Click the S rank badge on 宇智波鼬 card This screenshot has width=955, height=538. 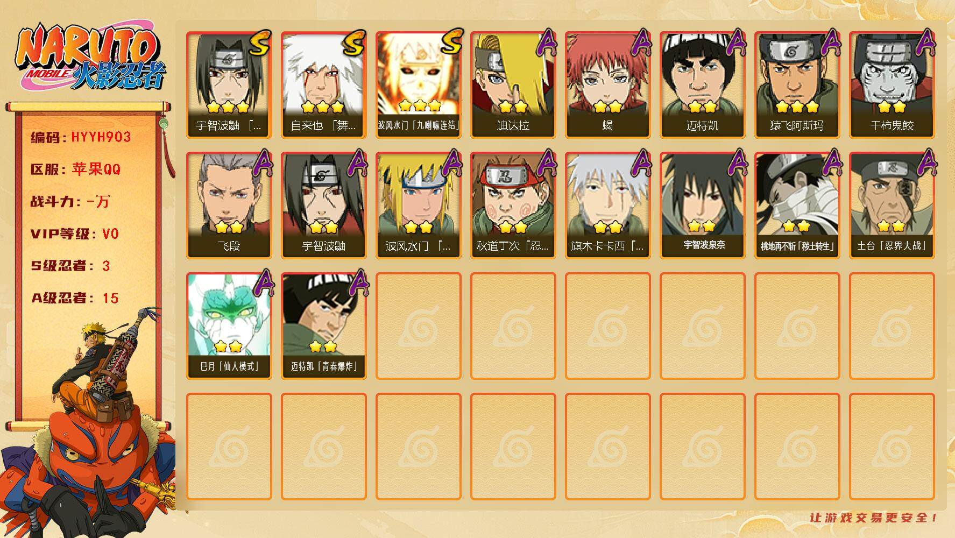[259, 44]
